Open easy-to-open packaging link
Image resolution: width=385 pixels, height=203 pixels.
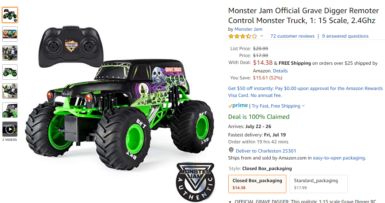339,158
